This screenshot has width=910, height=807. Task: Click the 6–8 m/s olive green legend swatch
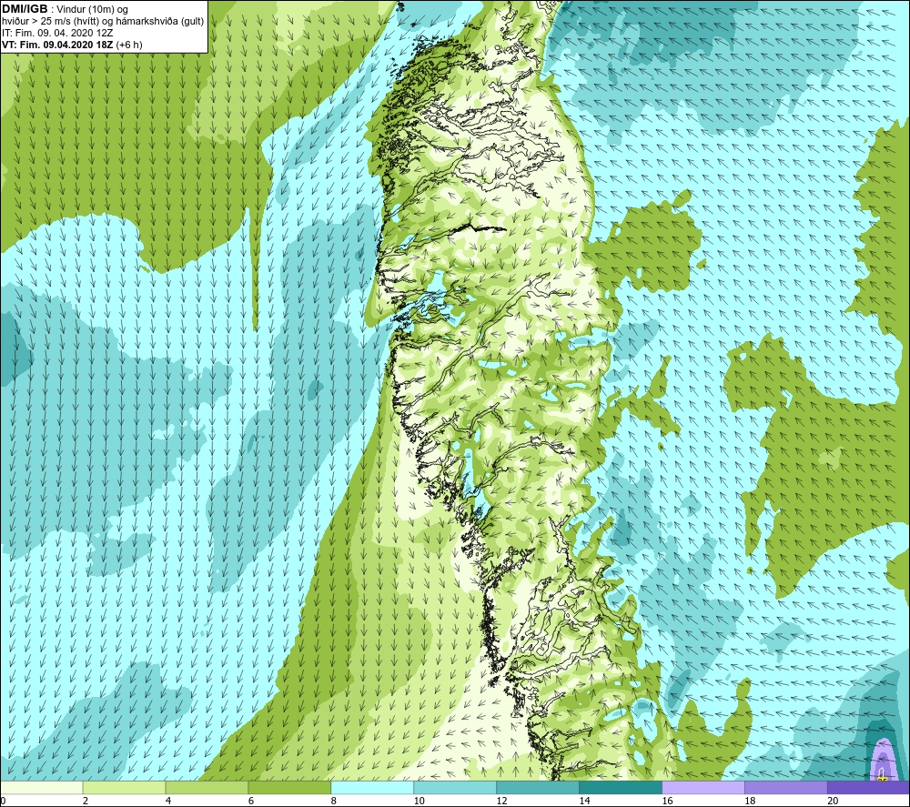289,787
